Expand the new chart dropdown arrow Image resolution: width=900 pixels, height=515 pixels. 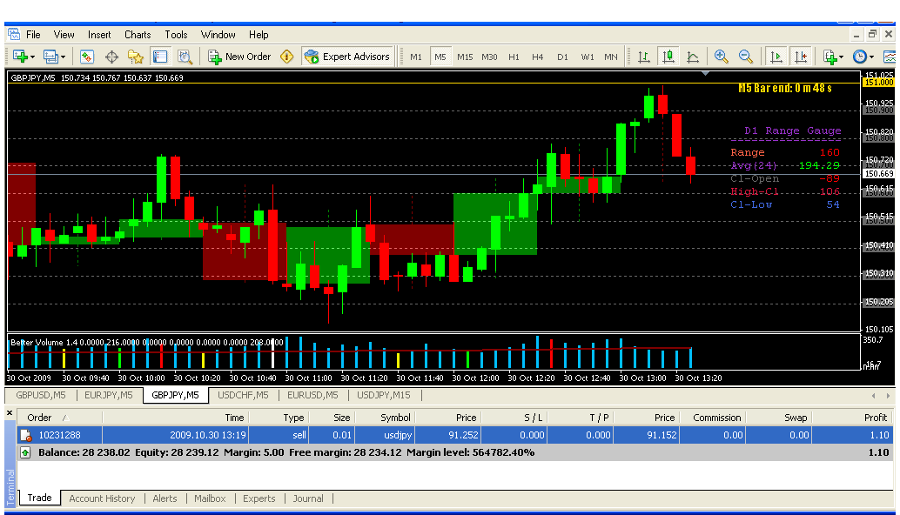[x=32, y=57]
